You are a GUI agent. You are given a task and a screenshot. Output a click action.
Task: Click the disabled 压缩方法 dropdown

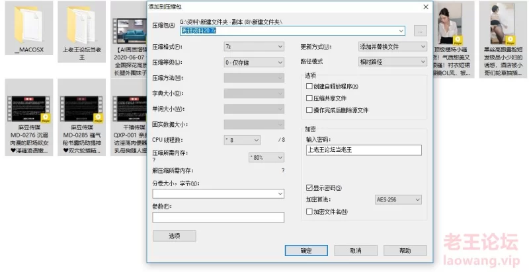pyautogui.click(x=254, y=78)
